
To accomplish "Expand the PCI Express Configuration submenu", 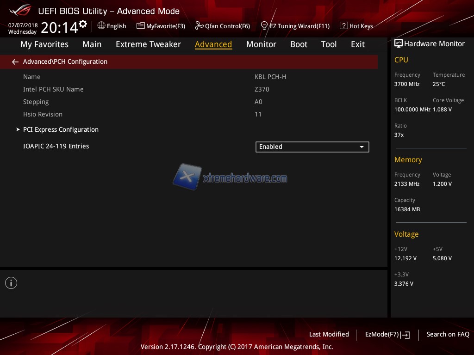I will click(61, 129).
